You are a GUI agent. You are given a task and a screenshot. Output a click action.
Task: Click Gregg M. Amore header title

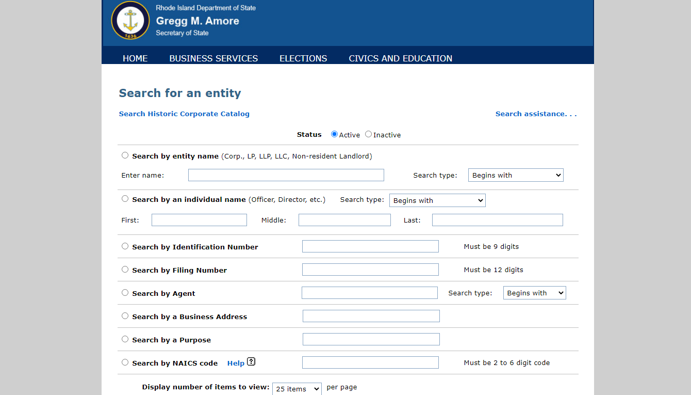tap(198, 21)
